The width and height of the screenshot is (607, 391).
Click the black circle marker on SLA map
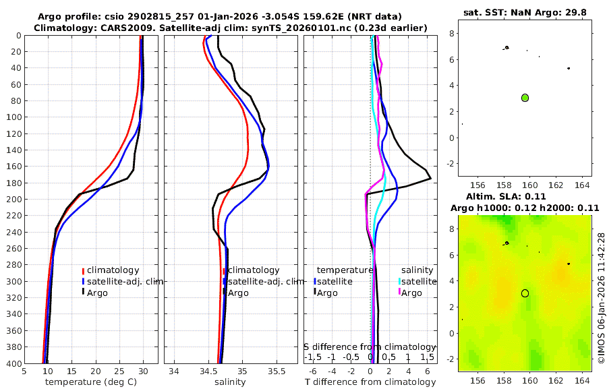click(525, 293)
